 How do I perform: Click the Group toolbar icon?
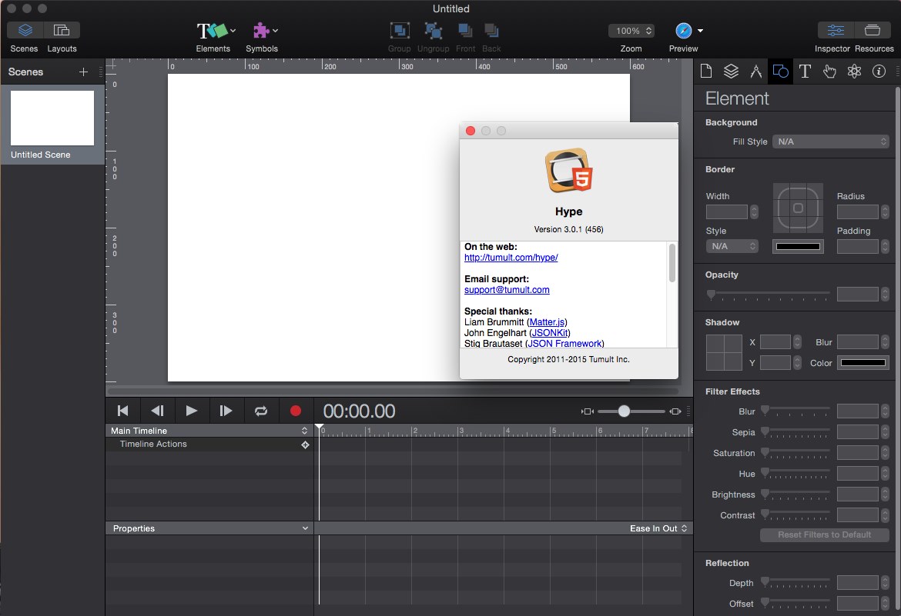(400, 31)
